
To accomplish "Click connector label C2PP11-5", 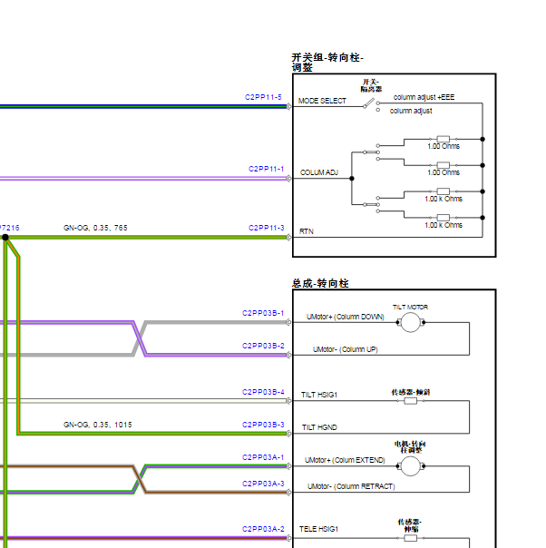I will (x=263, y=97).
